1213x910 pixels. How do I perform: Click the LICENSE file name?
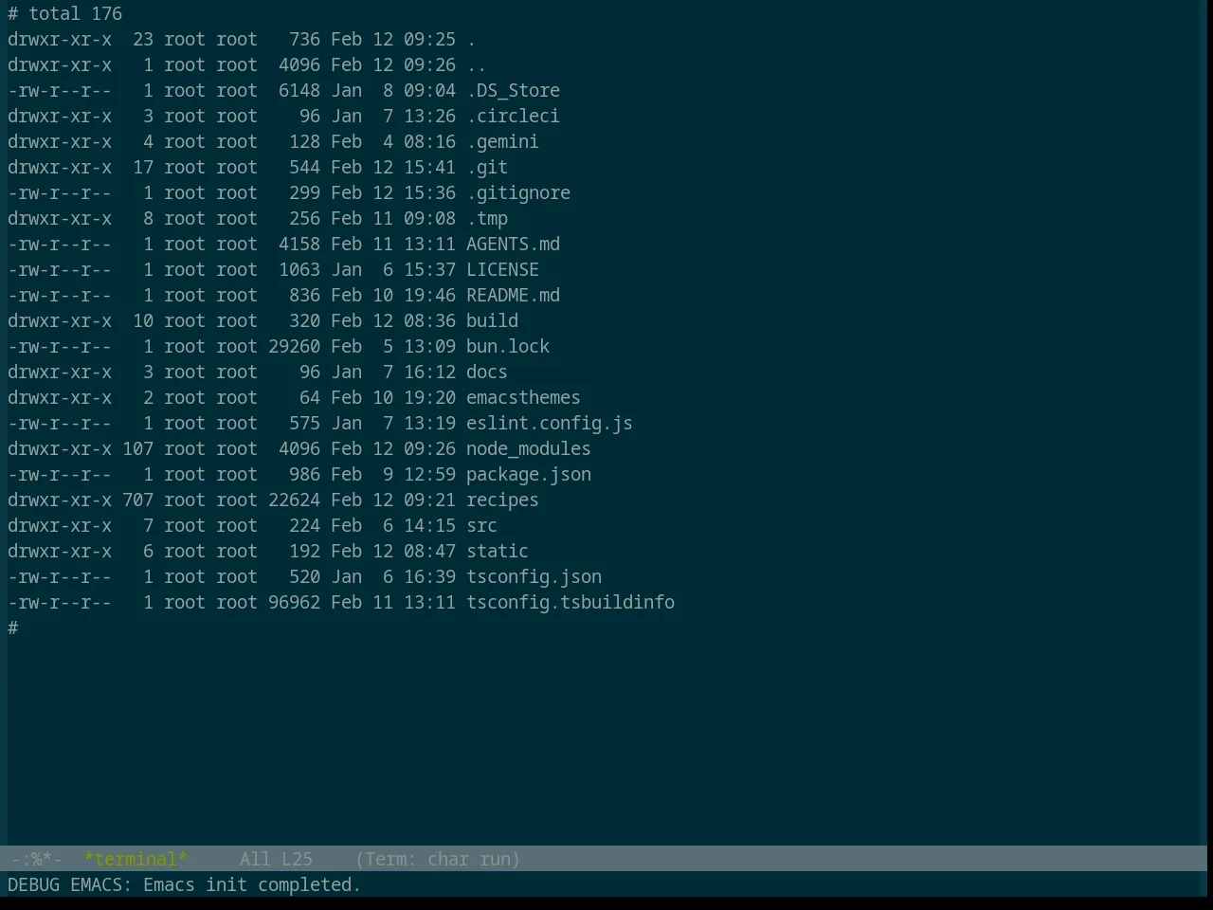point(502,270)
